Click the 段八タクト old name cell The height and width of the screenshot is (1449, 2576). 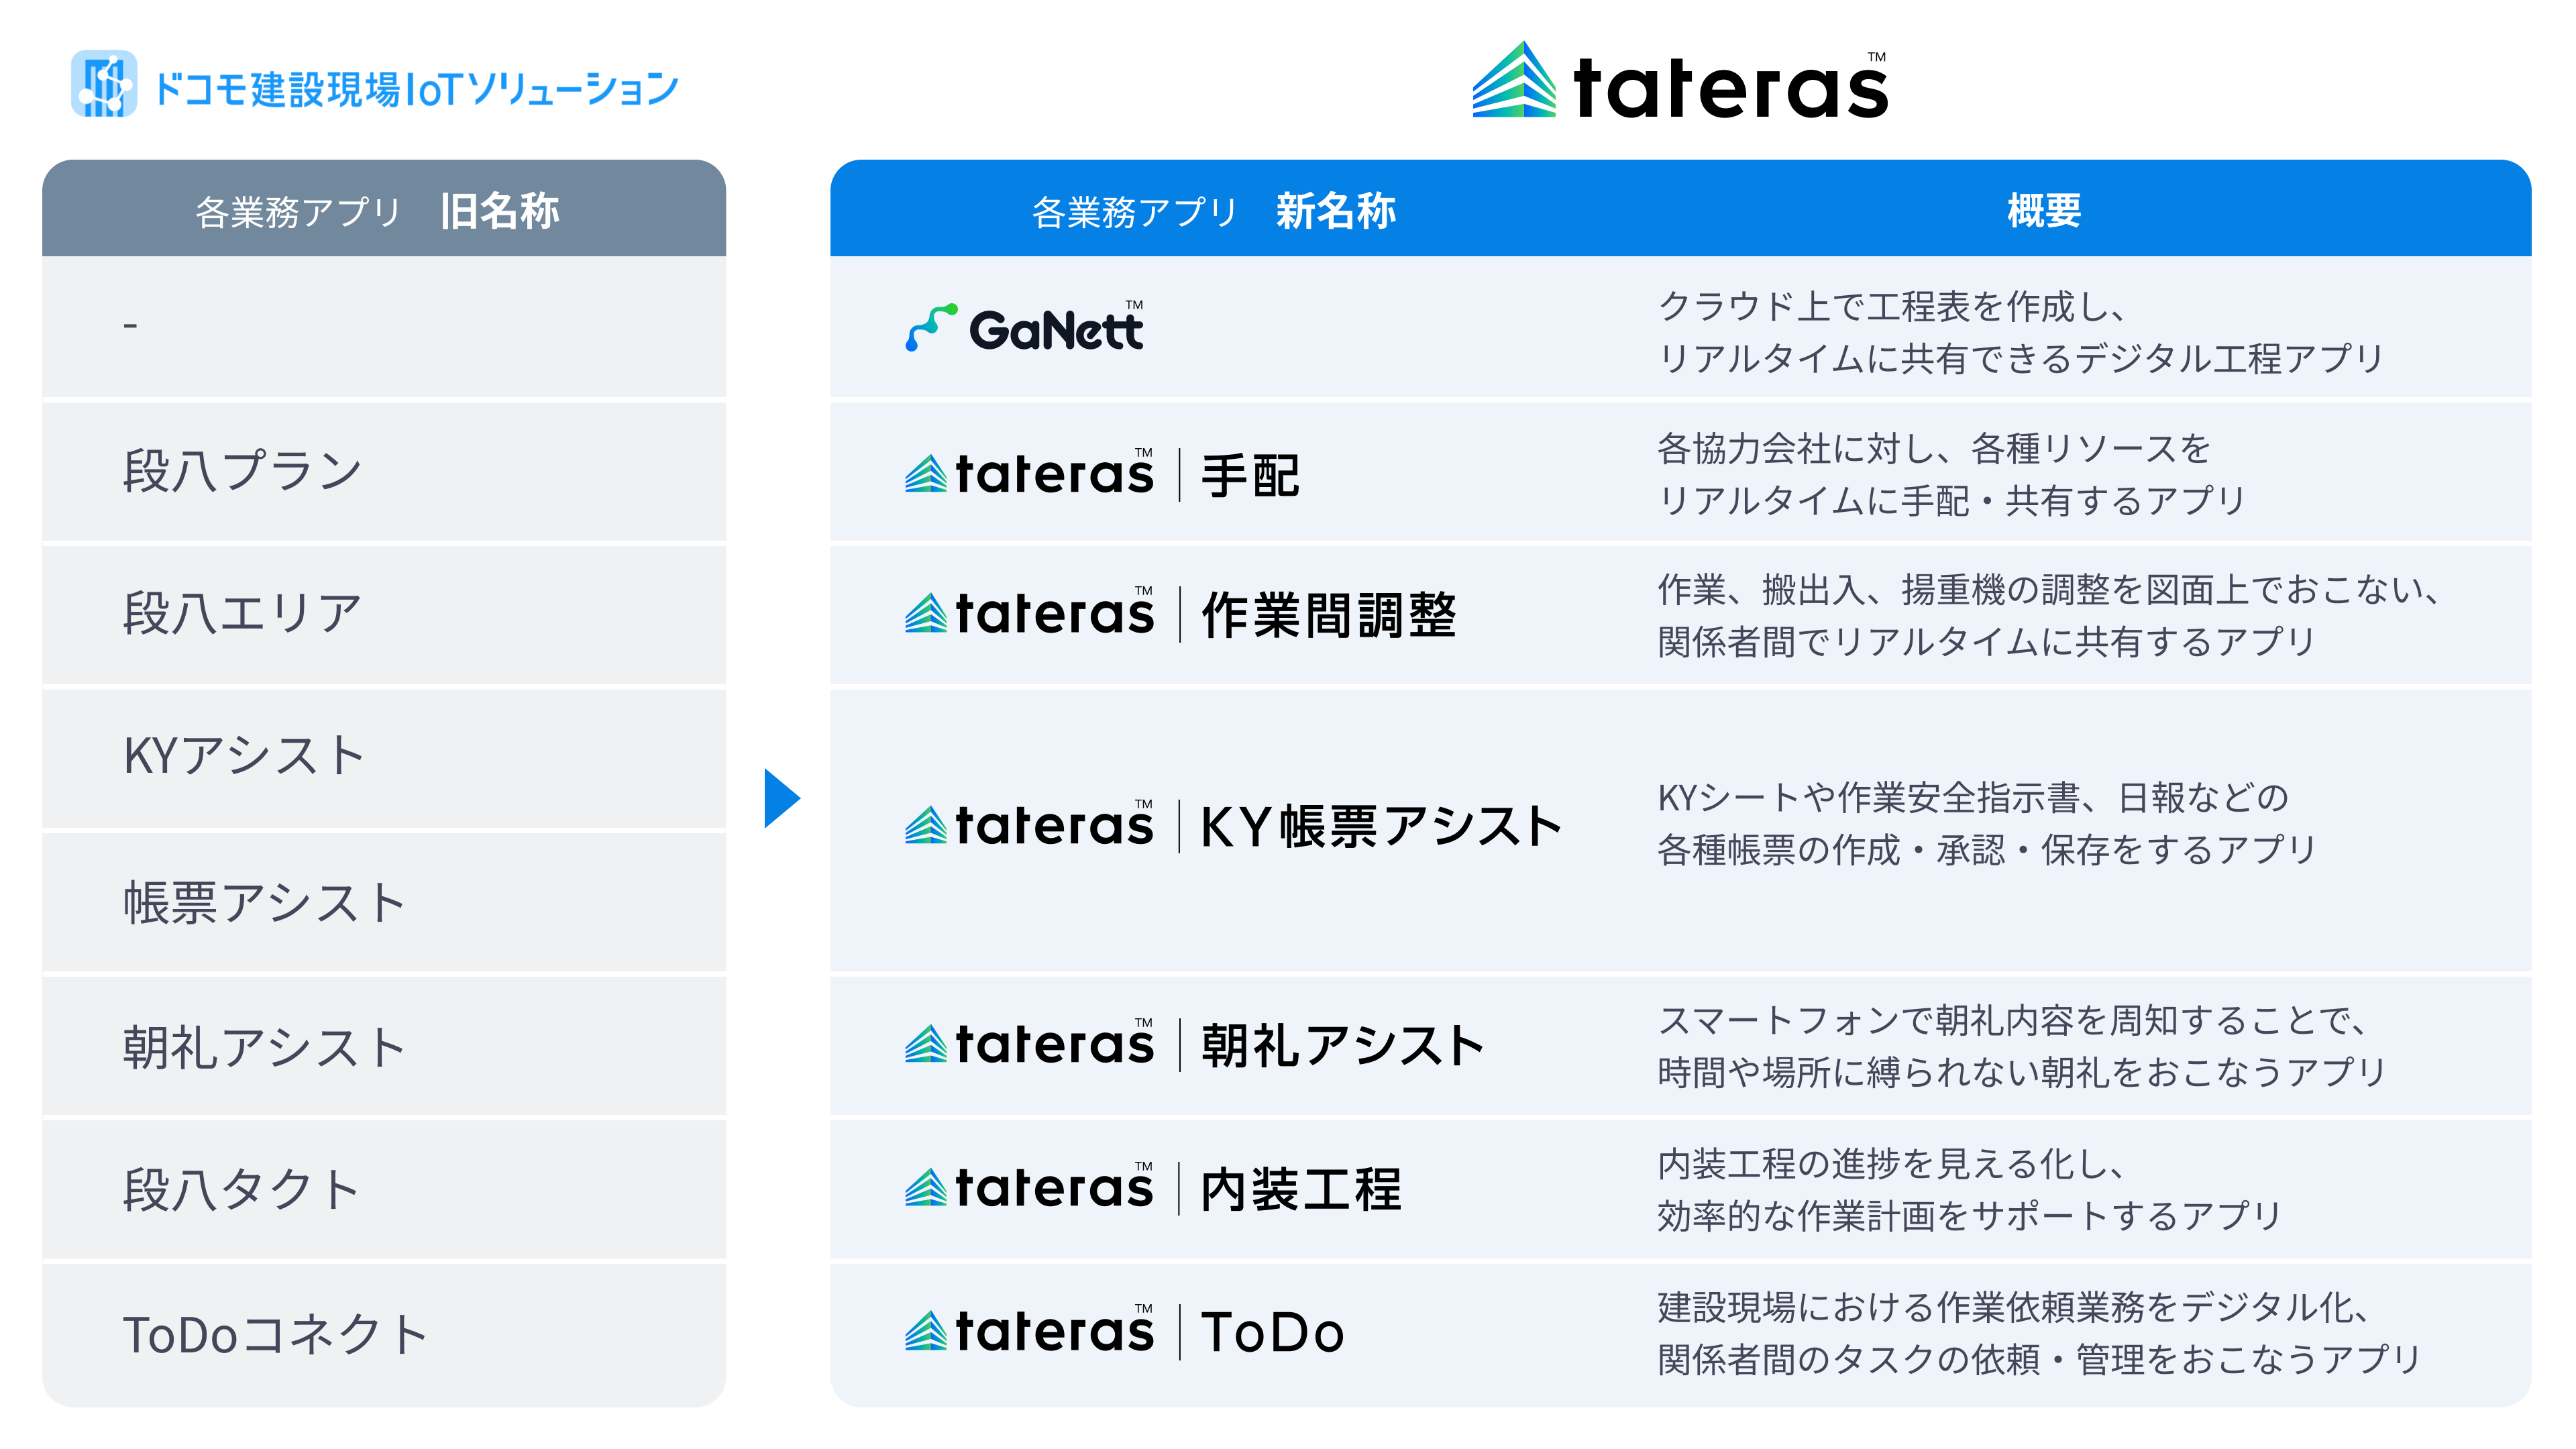pos(241,1190)
